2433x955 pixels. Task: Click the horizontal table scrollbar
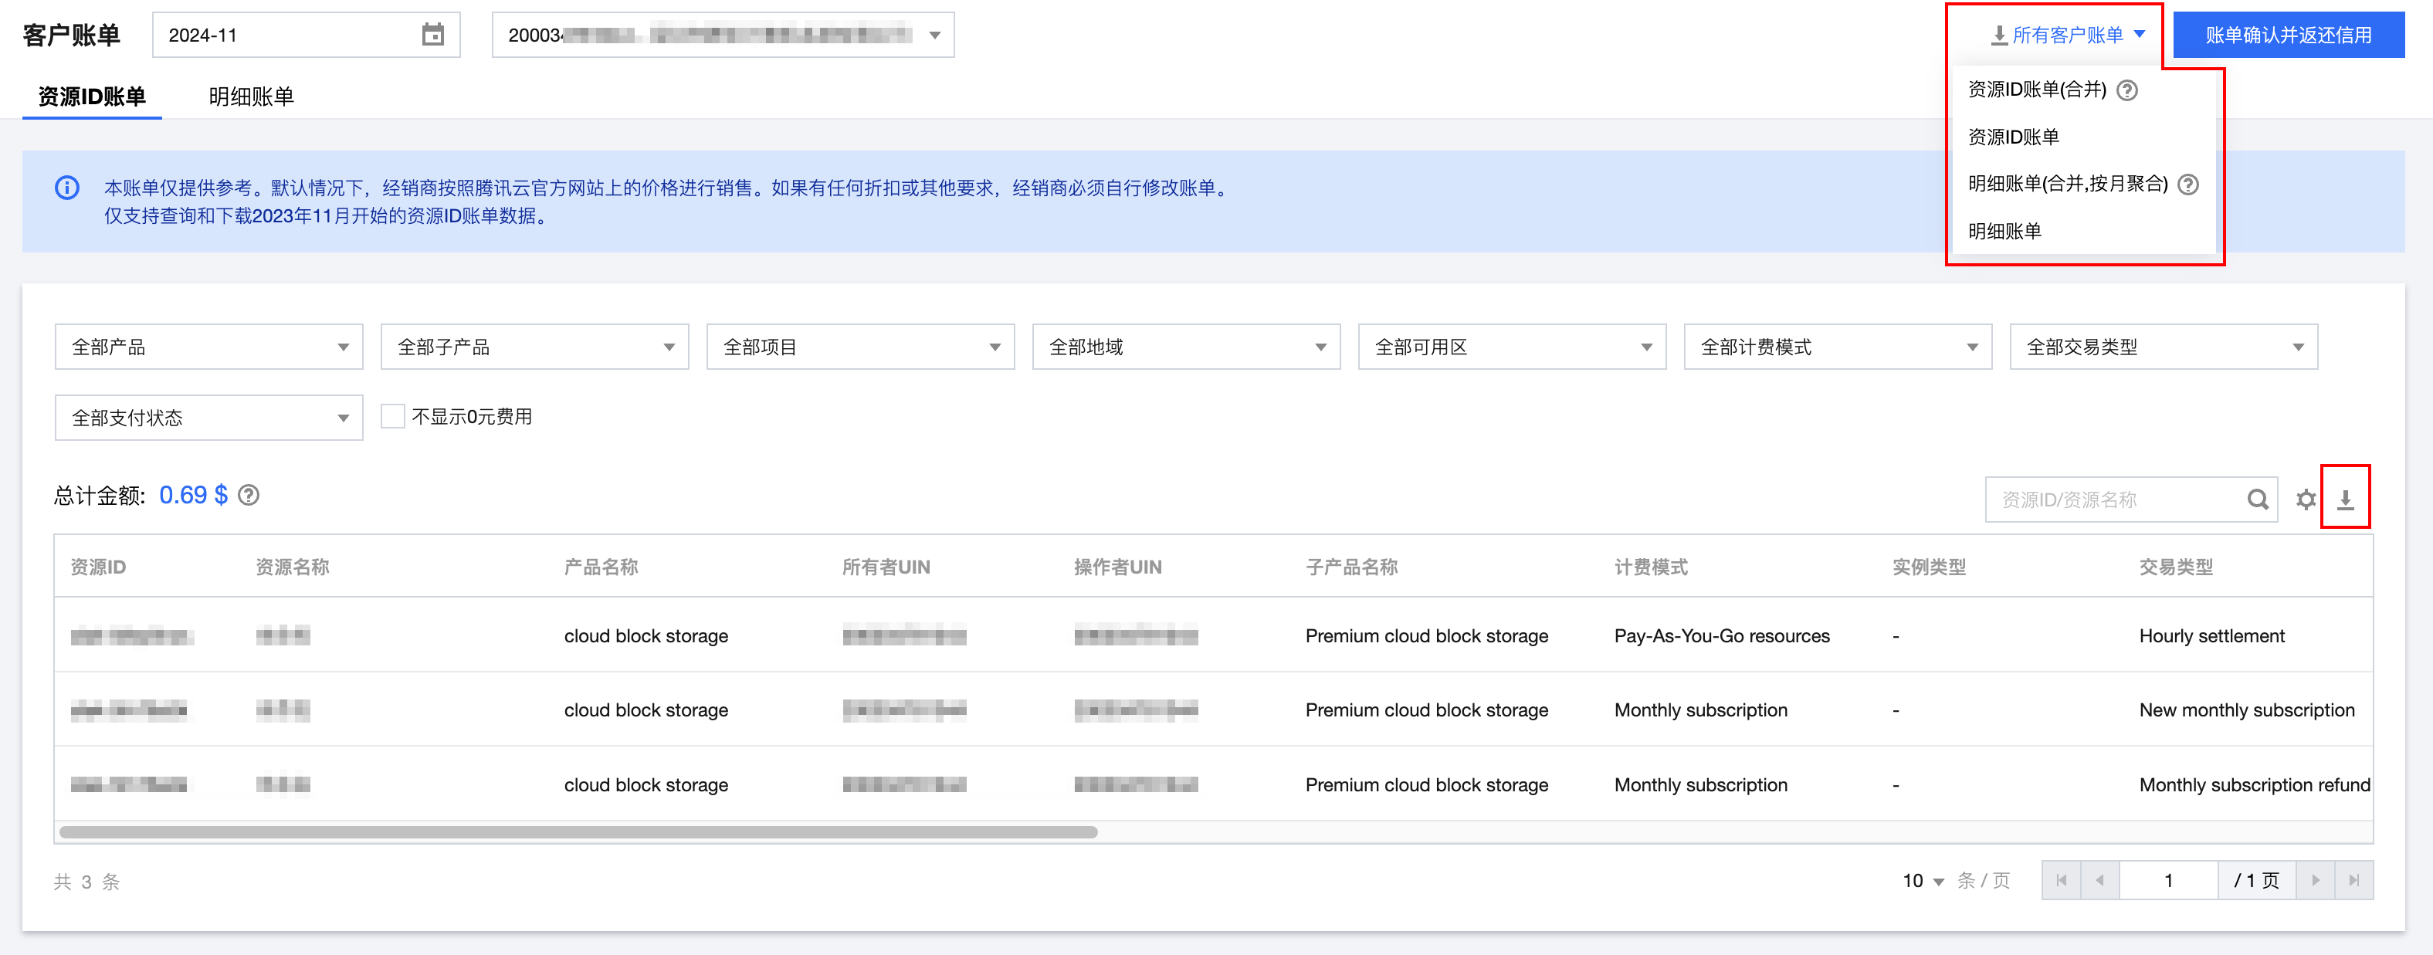click(x=578, y=832)
